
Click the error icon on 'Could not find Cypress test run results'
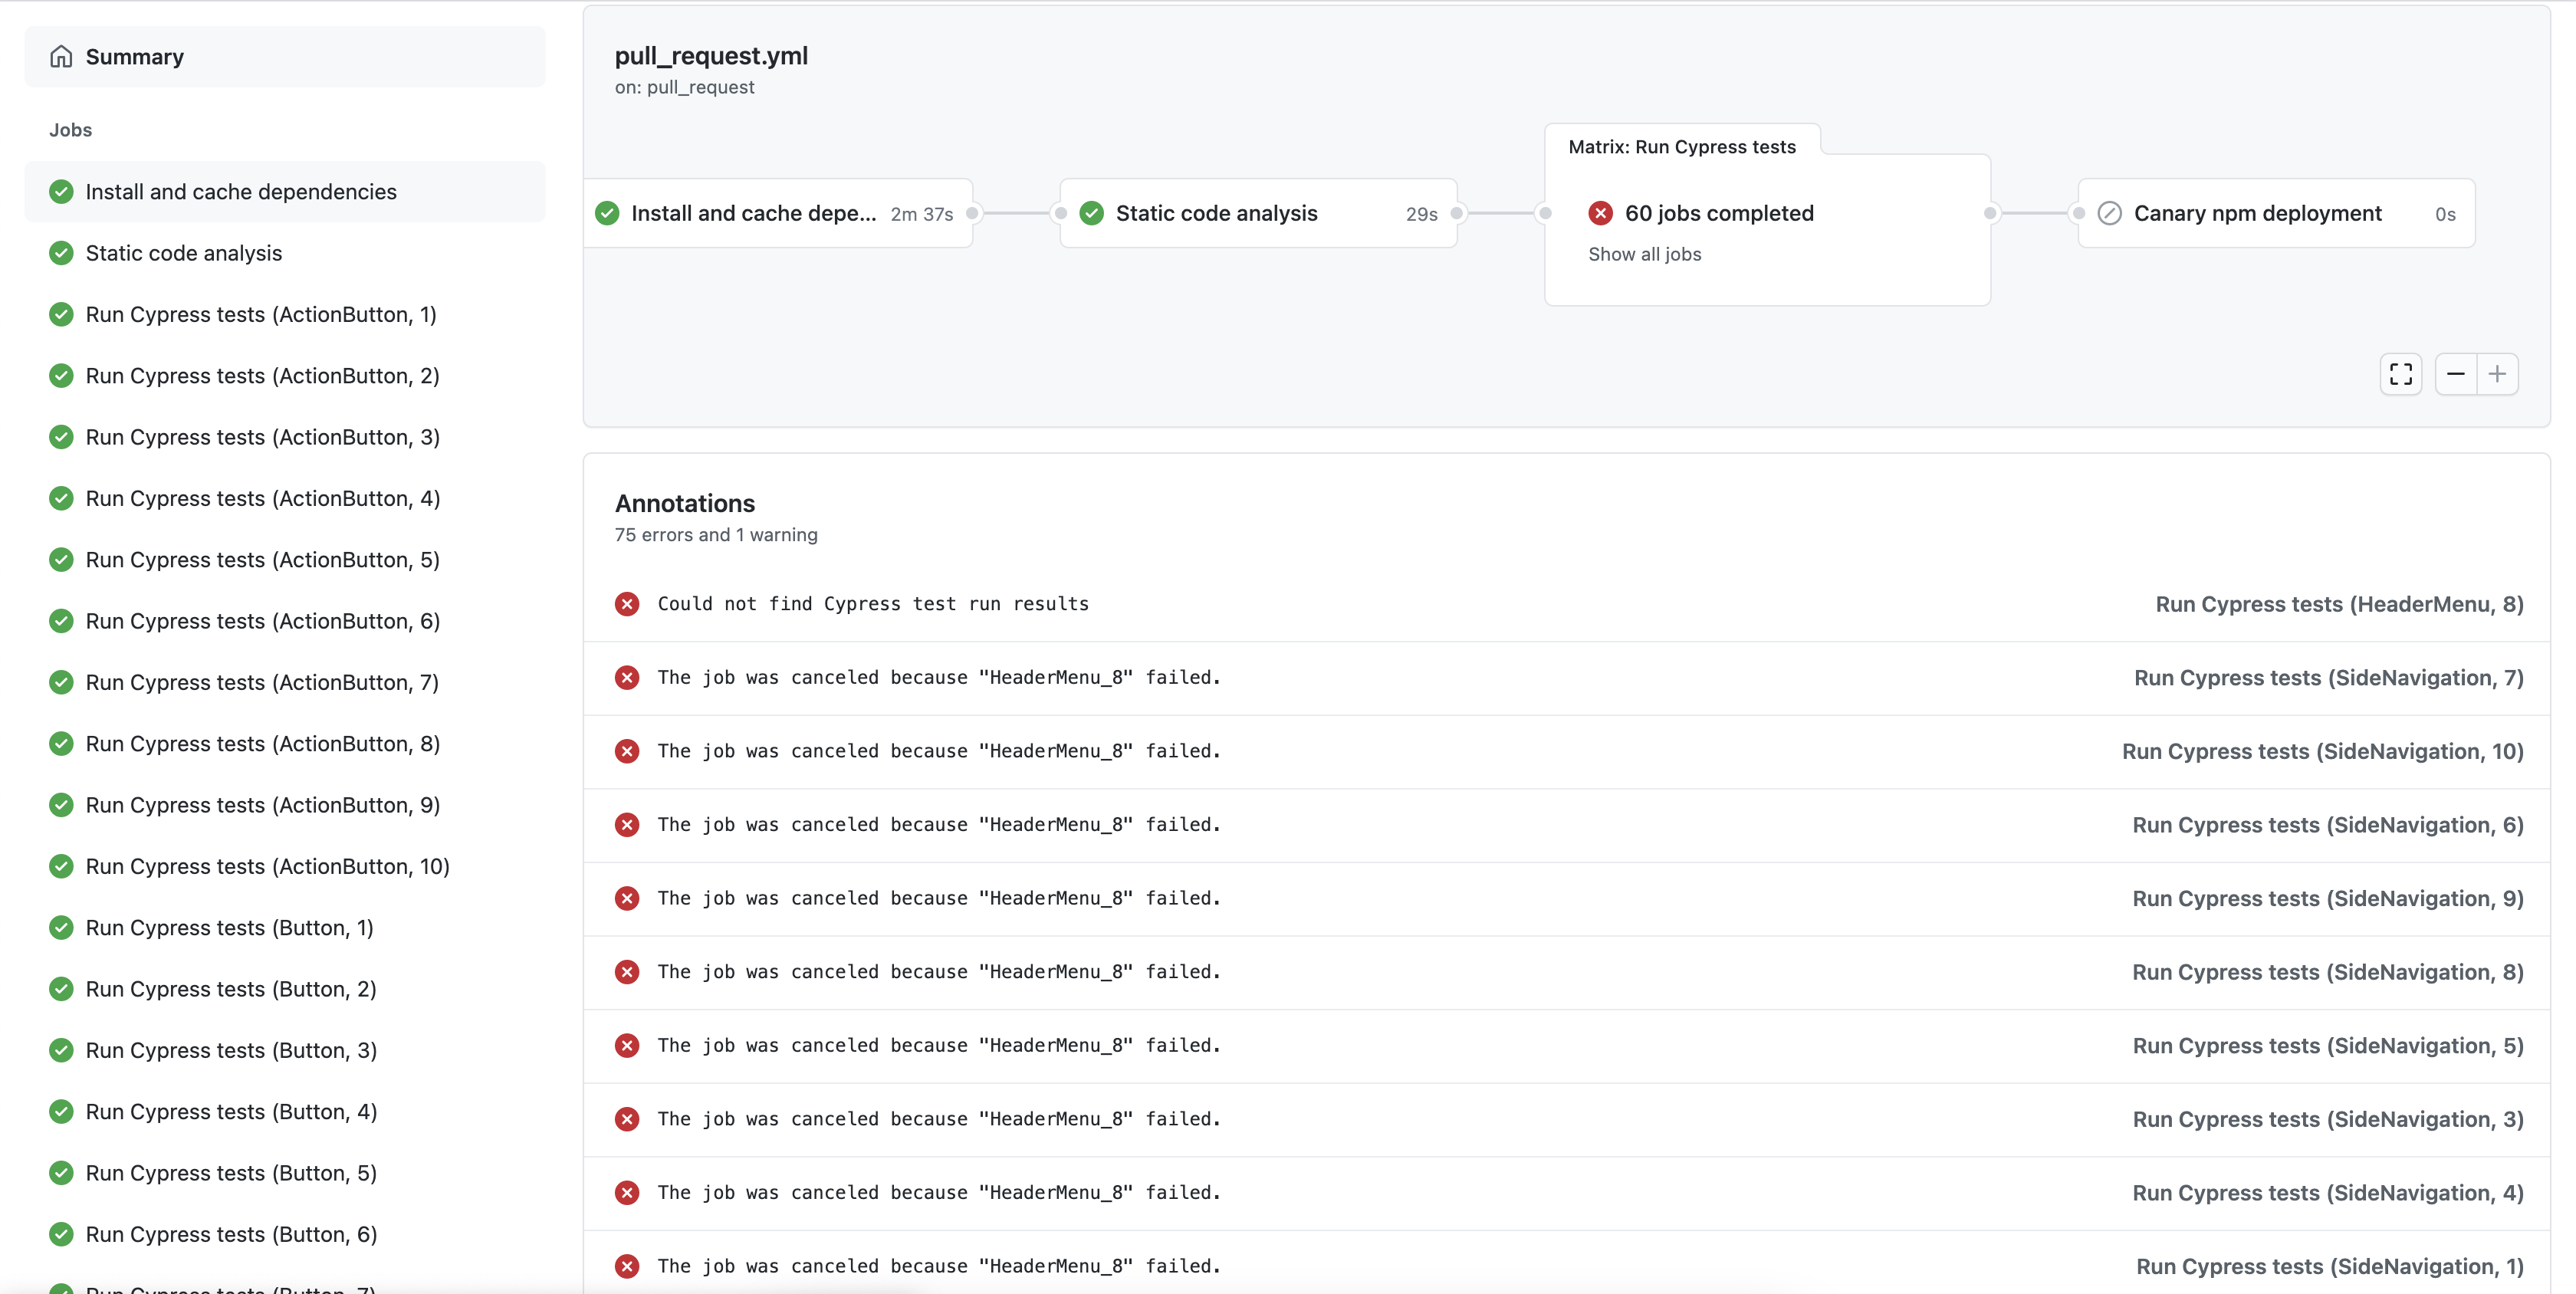point(627,604)
